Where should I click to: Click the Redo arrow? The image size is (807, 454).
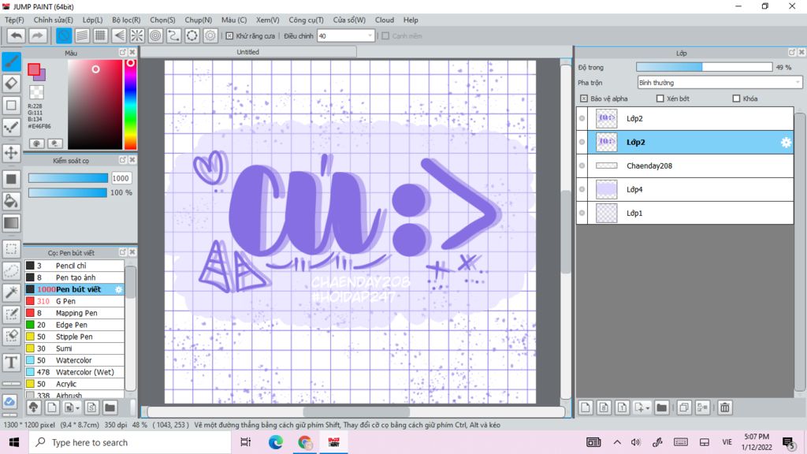tap(37, 35)
